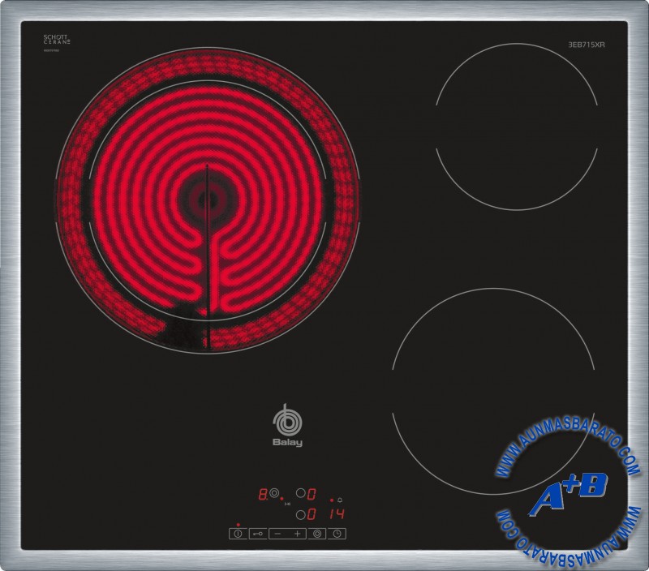649x571 pixels.
Task: Click the "SCHOTT CERAN" glass label
Action: click(x=57, y=39)
